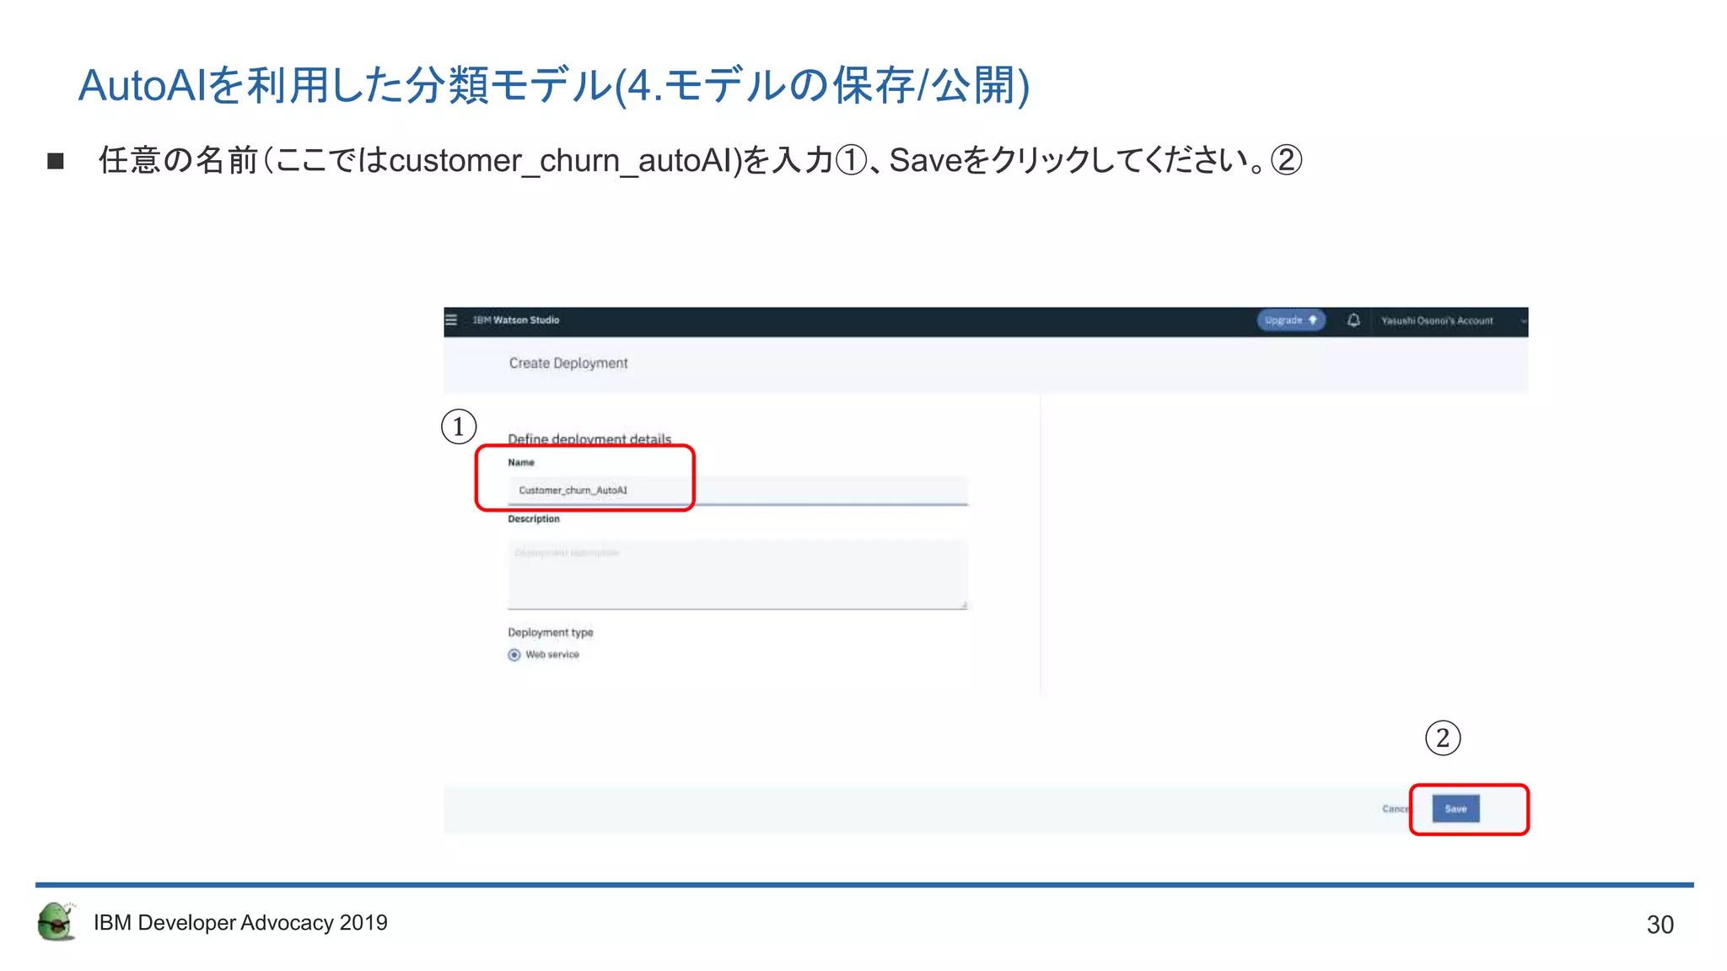This screenshot has width=1727, height=971.
Task: Click the Description text area
Action: pyautogui.click(x=738, y=574)
